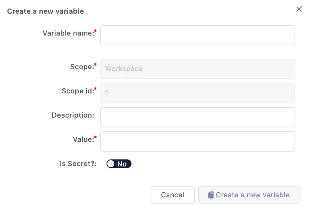
Task: Focus the Description input field
Action: [198, 117]
